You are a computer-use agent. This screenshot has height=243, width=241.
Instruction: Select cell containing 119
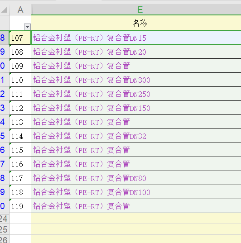pyautogui.click(x=20, y=206)
